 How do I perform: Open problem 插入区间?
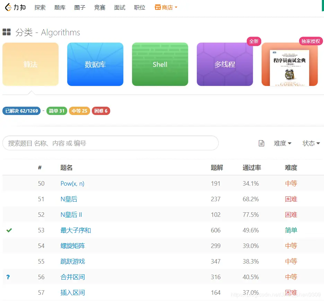pos(73,293)
